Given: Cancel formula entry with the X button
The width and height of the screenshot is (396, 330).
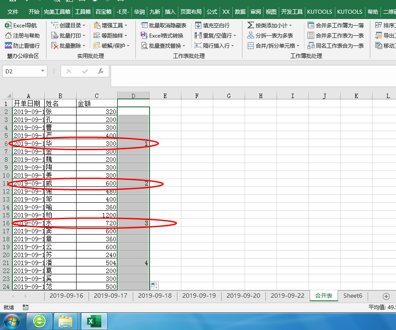Looking at the screenshot, I should pyautogui.click(x=69, y=71).
